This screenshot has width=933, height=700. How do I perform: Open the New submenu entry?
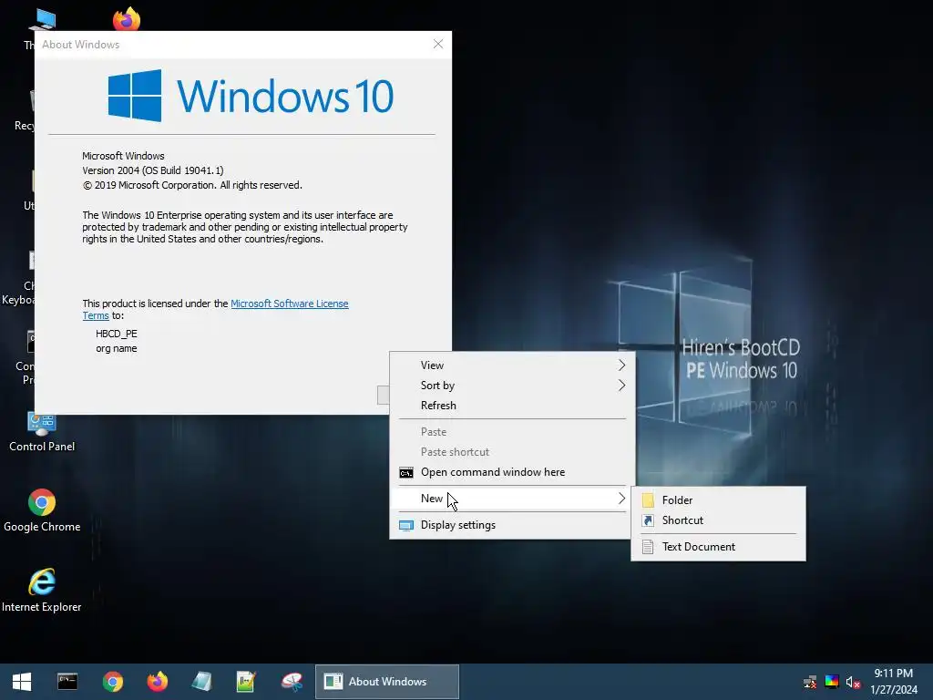[x=513, y=499]
